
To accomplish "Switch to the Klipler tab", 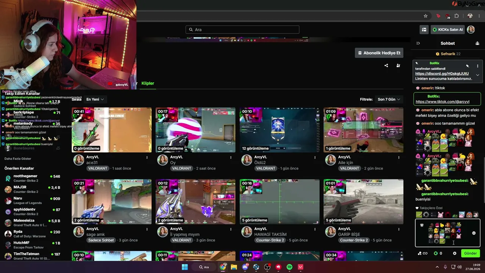I will (x=148, y=83).
